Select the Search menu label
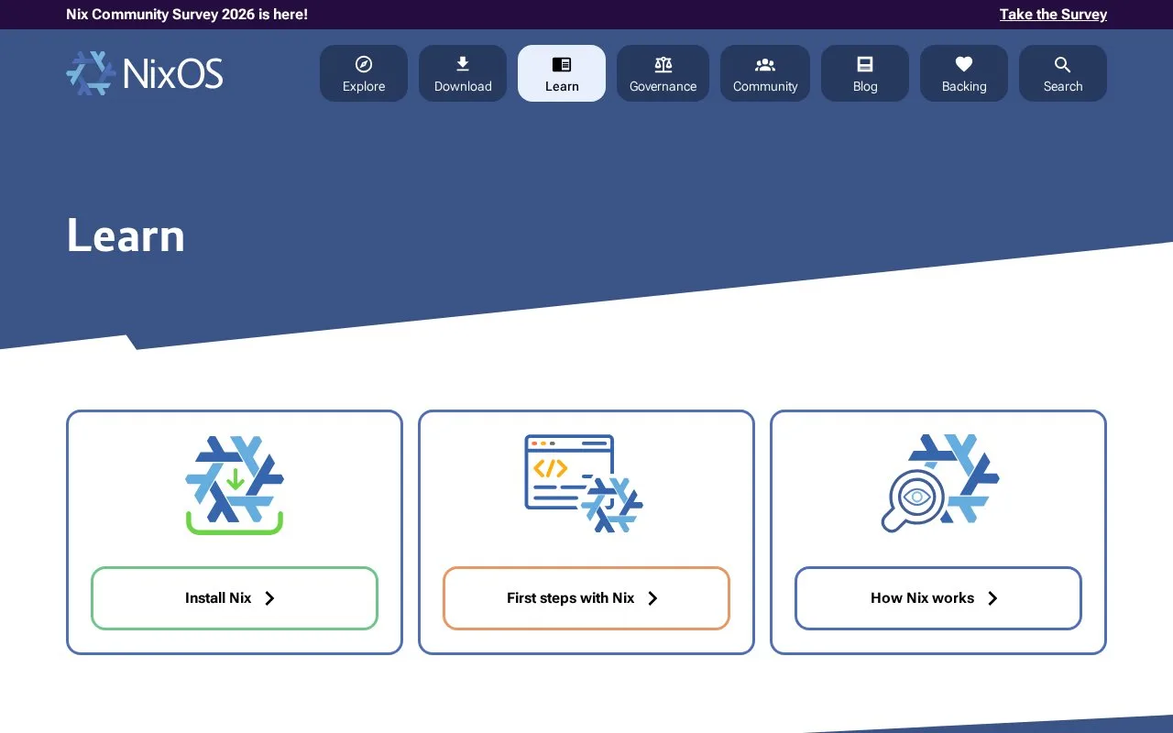Image resolution: width=1173 pixels, height=733 pixels. (x=1063, y=86)
